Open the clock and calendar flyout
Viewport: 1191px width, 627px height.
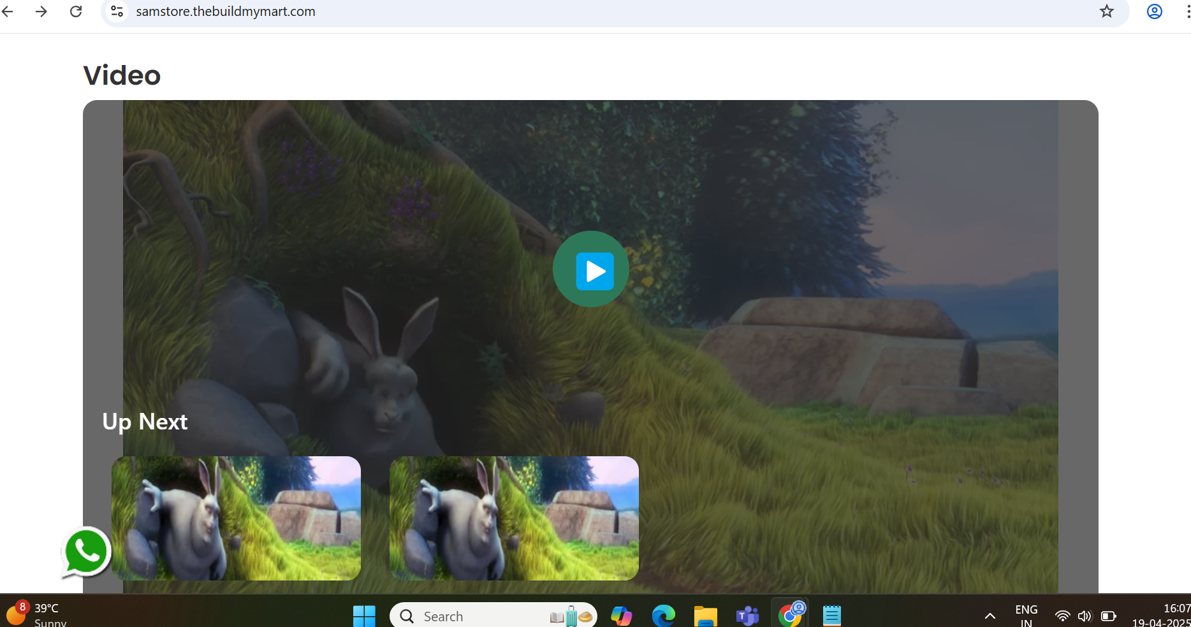click(x=1162, y=616)
